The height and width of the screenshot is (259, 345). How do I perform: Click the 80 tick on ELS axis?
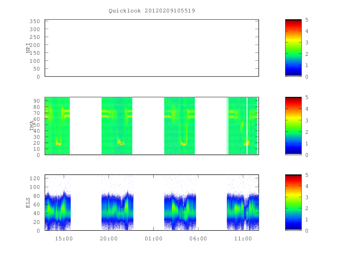point(36,196)
